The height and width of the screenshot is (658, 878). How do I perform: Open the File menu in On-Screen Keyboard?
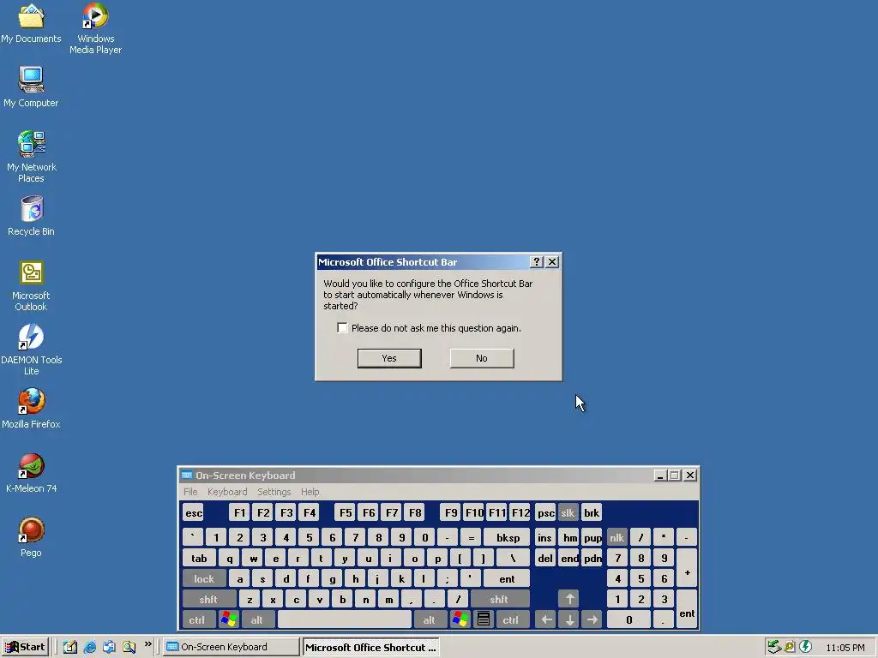pyautogui.click(x=190, y=492)
